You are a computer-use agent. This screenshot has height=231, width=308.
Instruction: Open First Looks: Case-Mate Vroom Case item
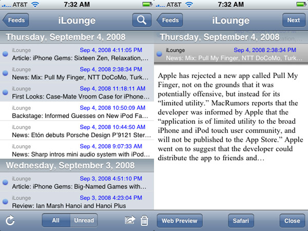pyautogui.click(x=77, y=92)
